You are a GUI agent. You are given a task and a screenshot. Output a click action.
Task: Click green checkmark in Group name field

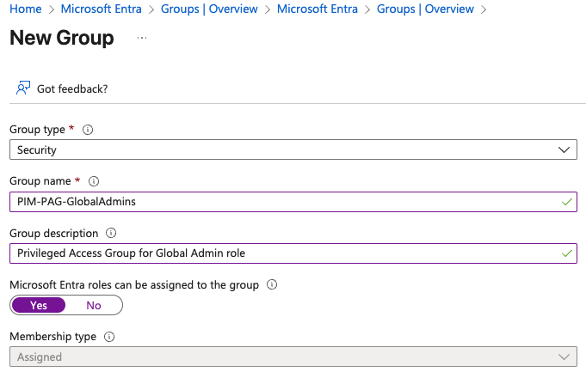564,201
